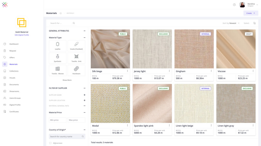Click the MATERIALS breadcrumb
Image resolution: width=261 pixels, height=146 pixels.
(70, 13)
